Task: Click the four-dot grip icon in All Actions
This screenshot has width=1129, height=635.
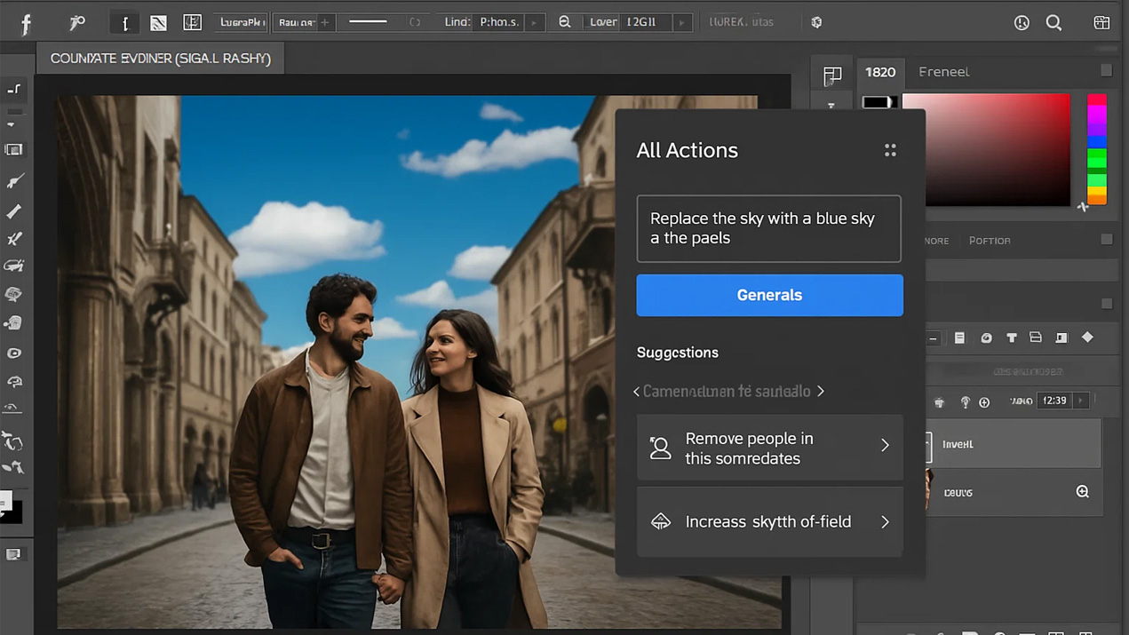Action: click(890, 150)
